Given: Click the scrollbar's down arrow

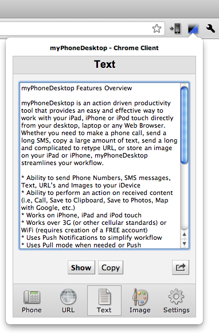Looking at the screenshot, I should tap(184, 243).
